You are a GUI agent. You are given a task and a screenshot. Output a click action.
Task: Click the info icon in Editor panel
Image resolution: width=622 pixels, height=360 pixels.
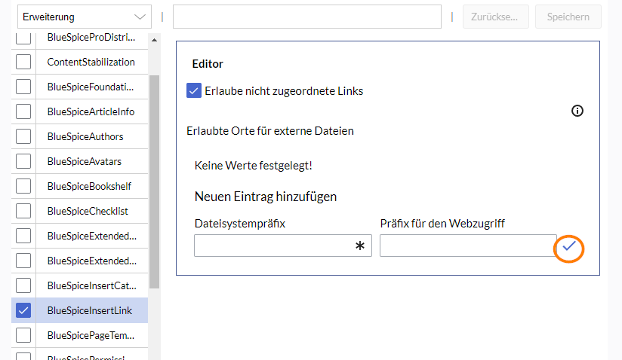[x=577, y=111]
